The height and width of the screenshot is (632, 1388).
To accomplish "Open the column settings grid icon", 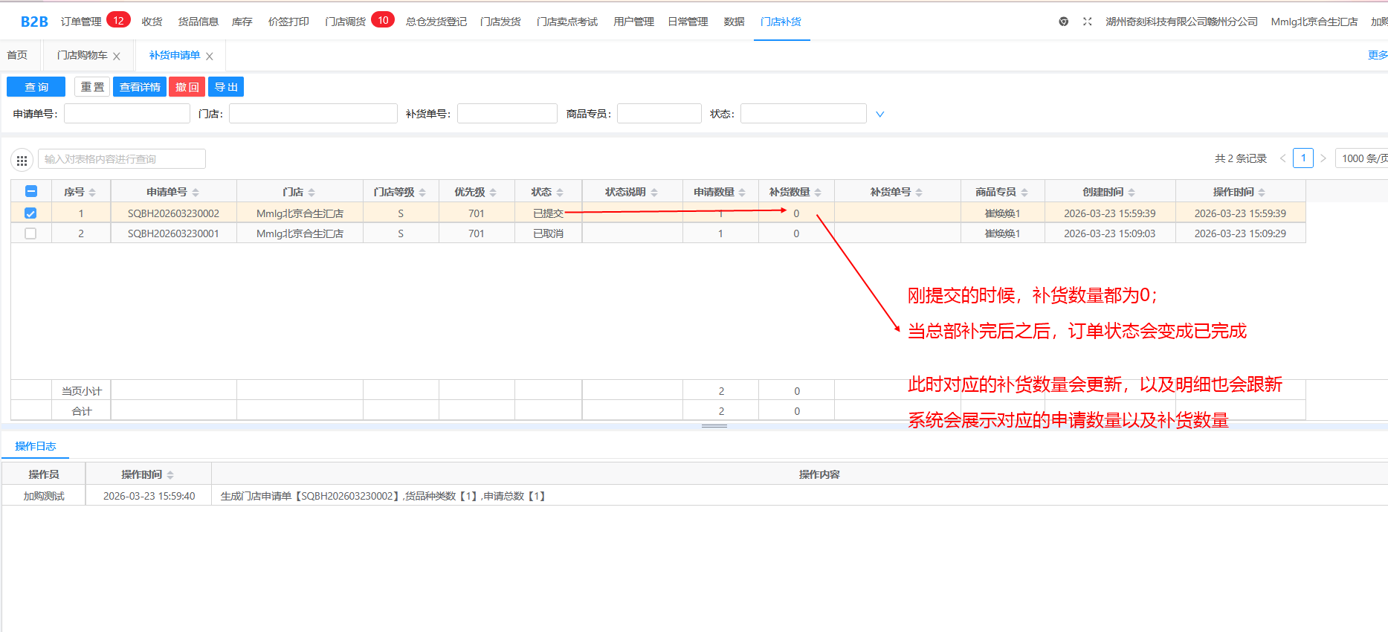I will pos(22,160).
